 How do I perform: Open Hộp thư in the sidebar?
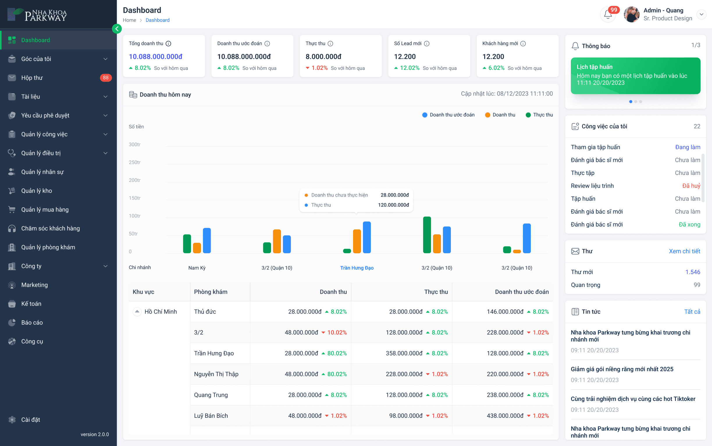(32, 78)
